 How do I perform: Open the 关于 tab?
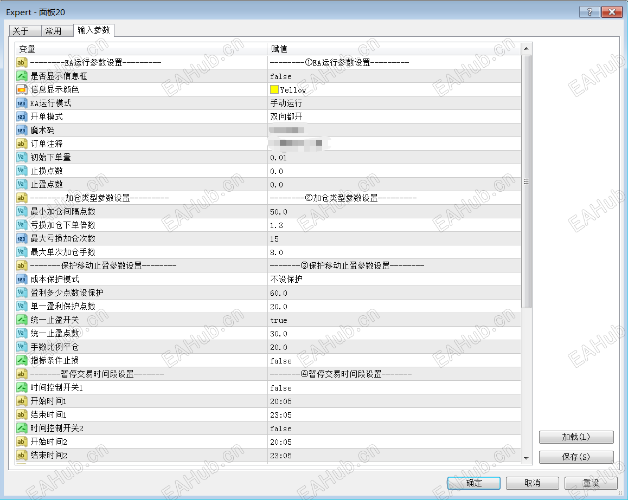[x=25, y=31]
